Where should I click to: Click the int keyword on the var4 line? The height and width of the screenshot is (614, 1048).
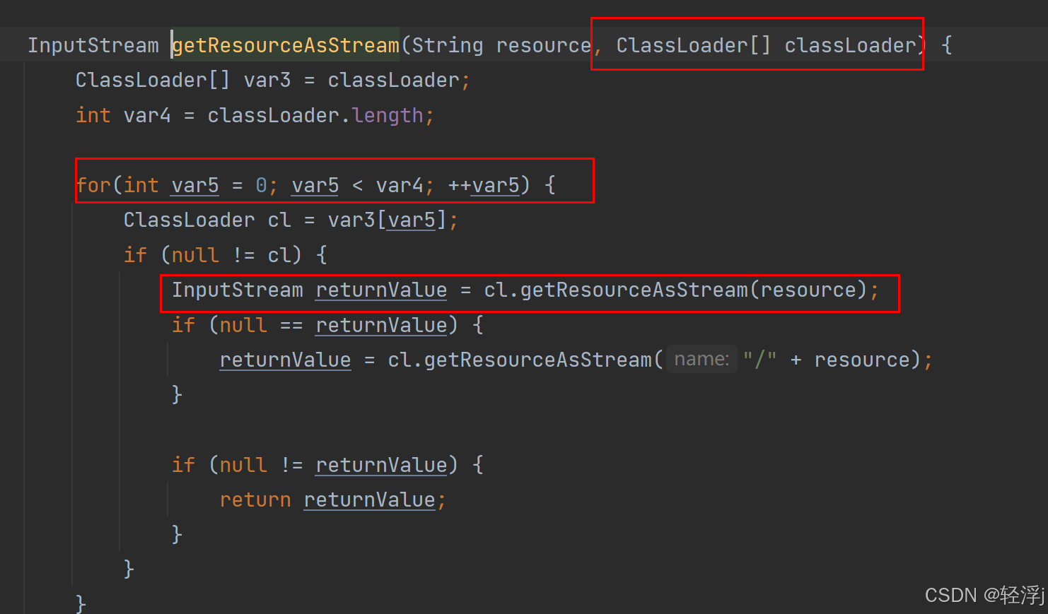(93, 115)
